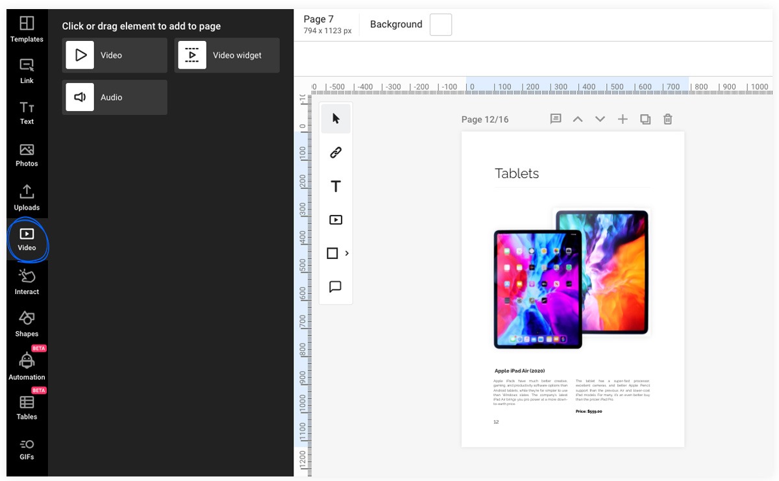Open the Tables beta panel
The image size is (779, 481).
(x=27, y=408)
